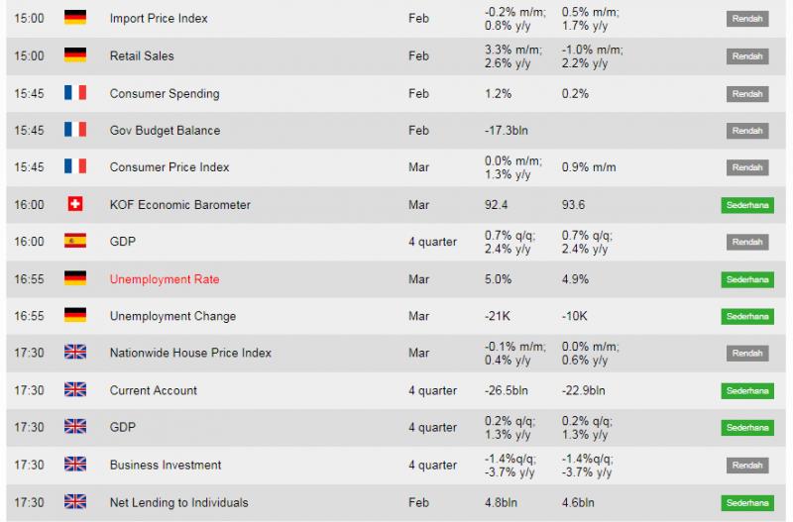Click the UK flag next to Business Investment

click(x=75, y=464)
